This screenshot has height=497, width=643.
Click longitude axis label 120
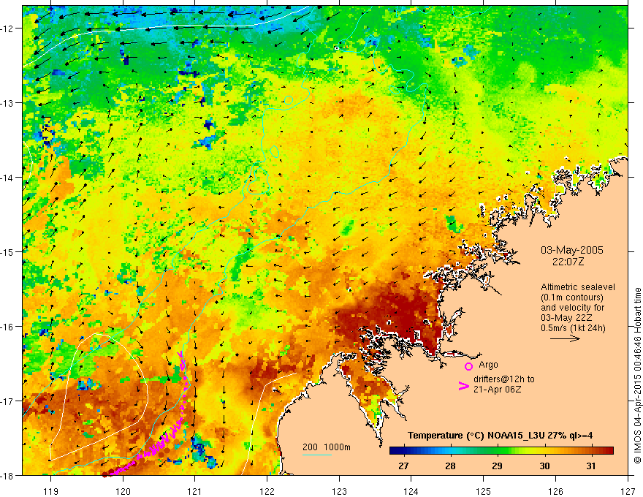click(x=123, y=491)
